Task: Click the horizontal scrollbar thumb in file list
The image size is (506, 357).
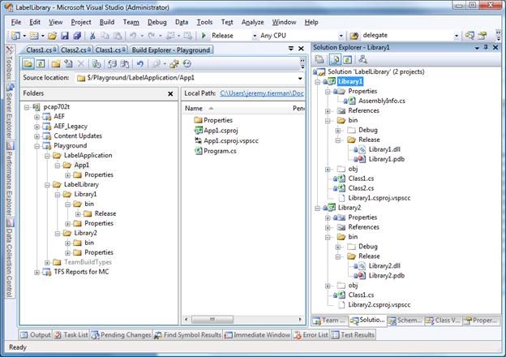Action: coord(212,320)
